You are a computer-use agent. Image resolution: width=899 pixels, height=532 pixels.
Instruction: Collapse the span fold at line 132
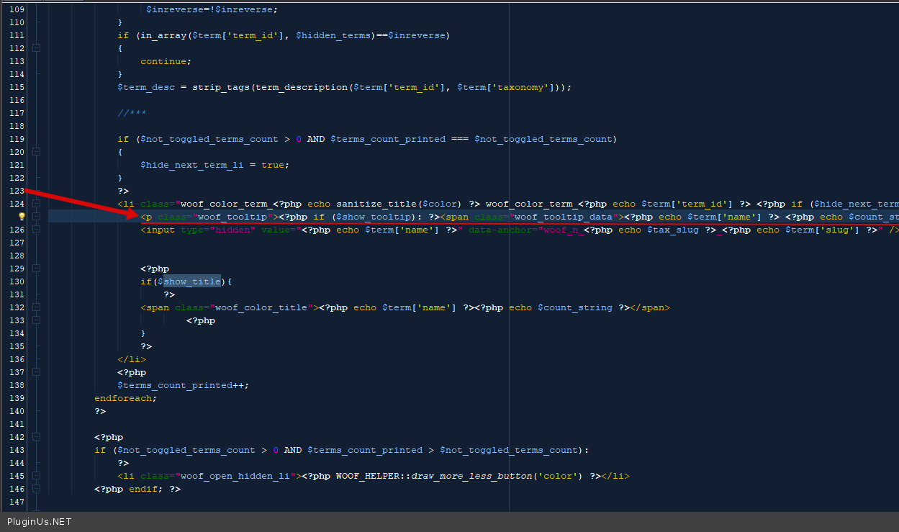point(36,307)
